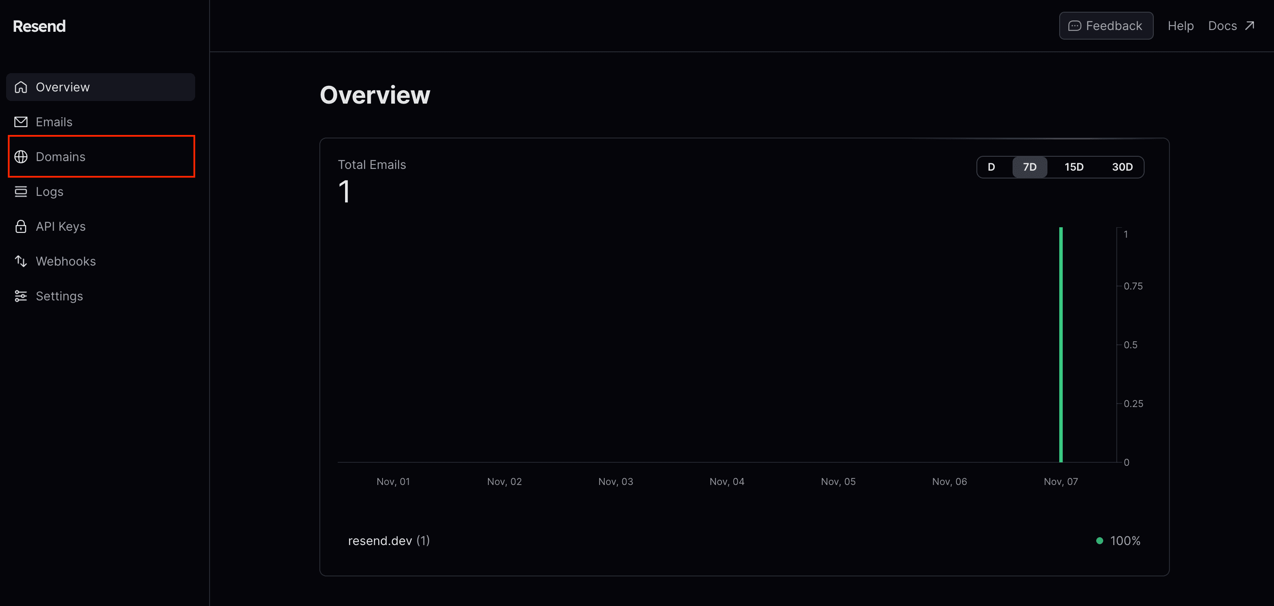The height and width of the screenshot is (606, 1274).
Task: Click the lock icon for API Keys
Action: tap(21, 226)
